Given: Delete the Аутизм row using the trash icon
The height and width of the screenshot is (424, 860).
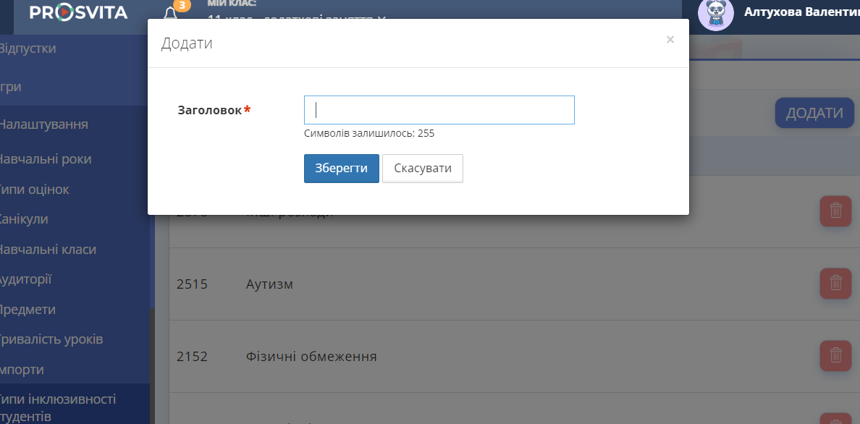Looking at the screenshot, I should pos(835,284).
